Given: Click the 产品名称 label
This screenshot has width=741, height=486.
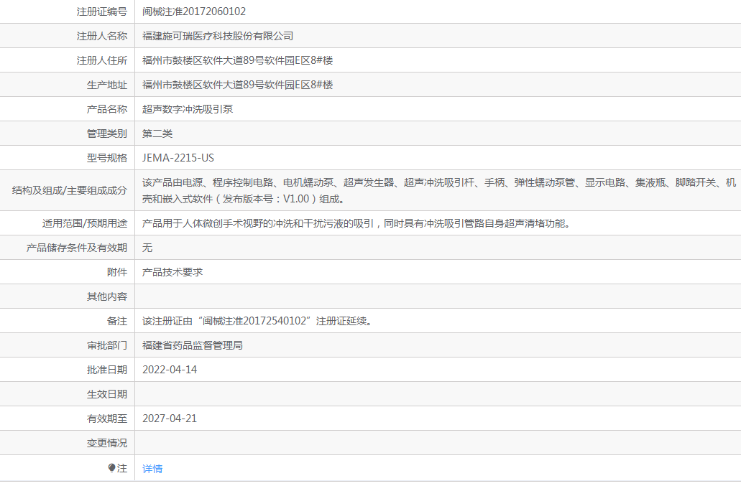Looking at the screenshot, I should tap(107, 109).
